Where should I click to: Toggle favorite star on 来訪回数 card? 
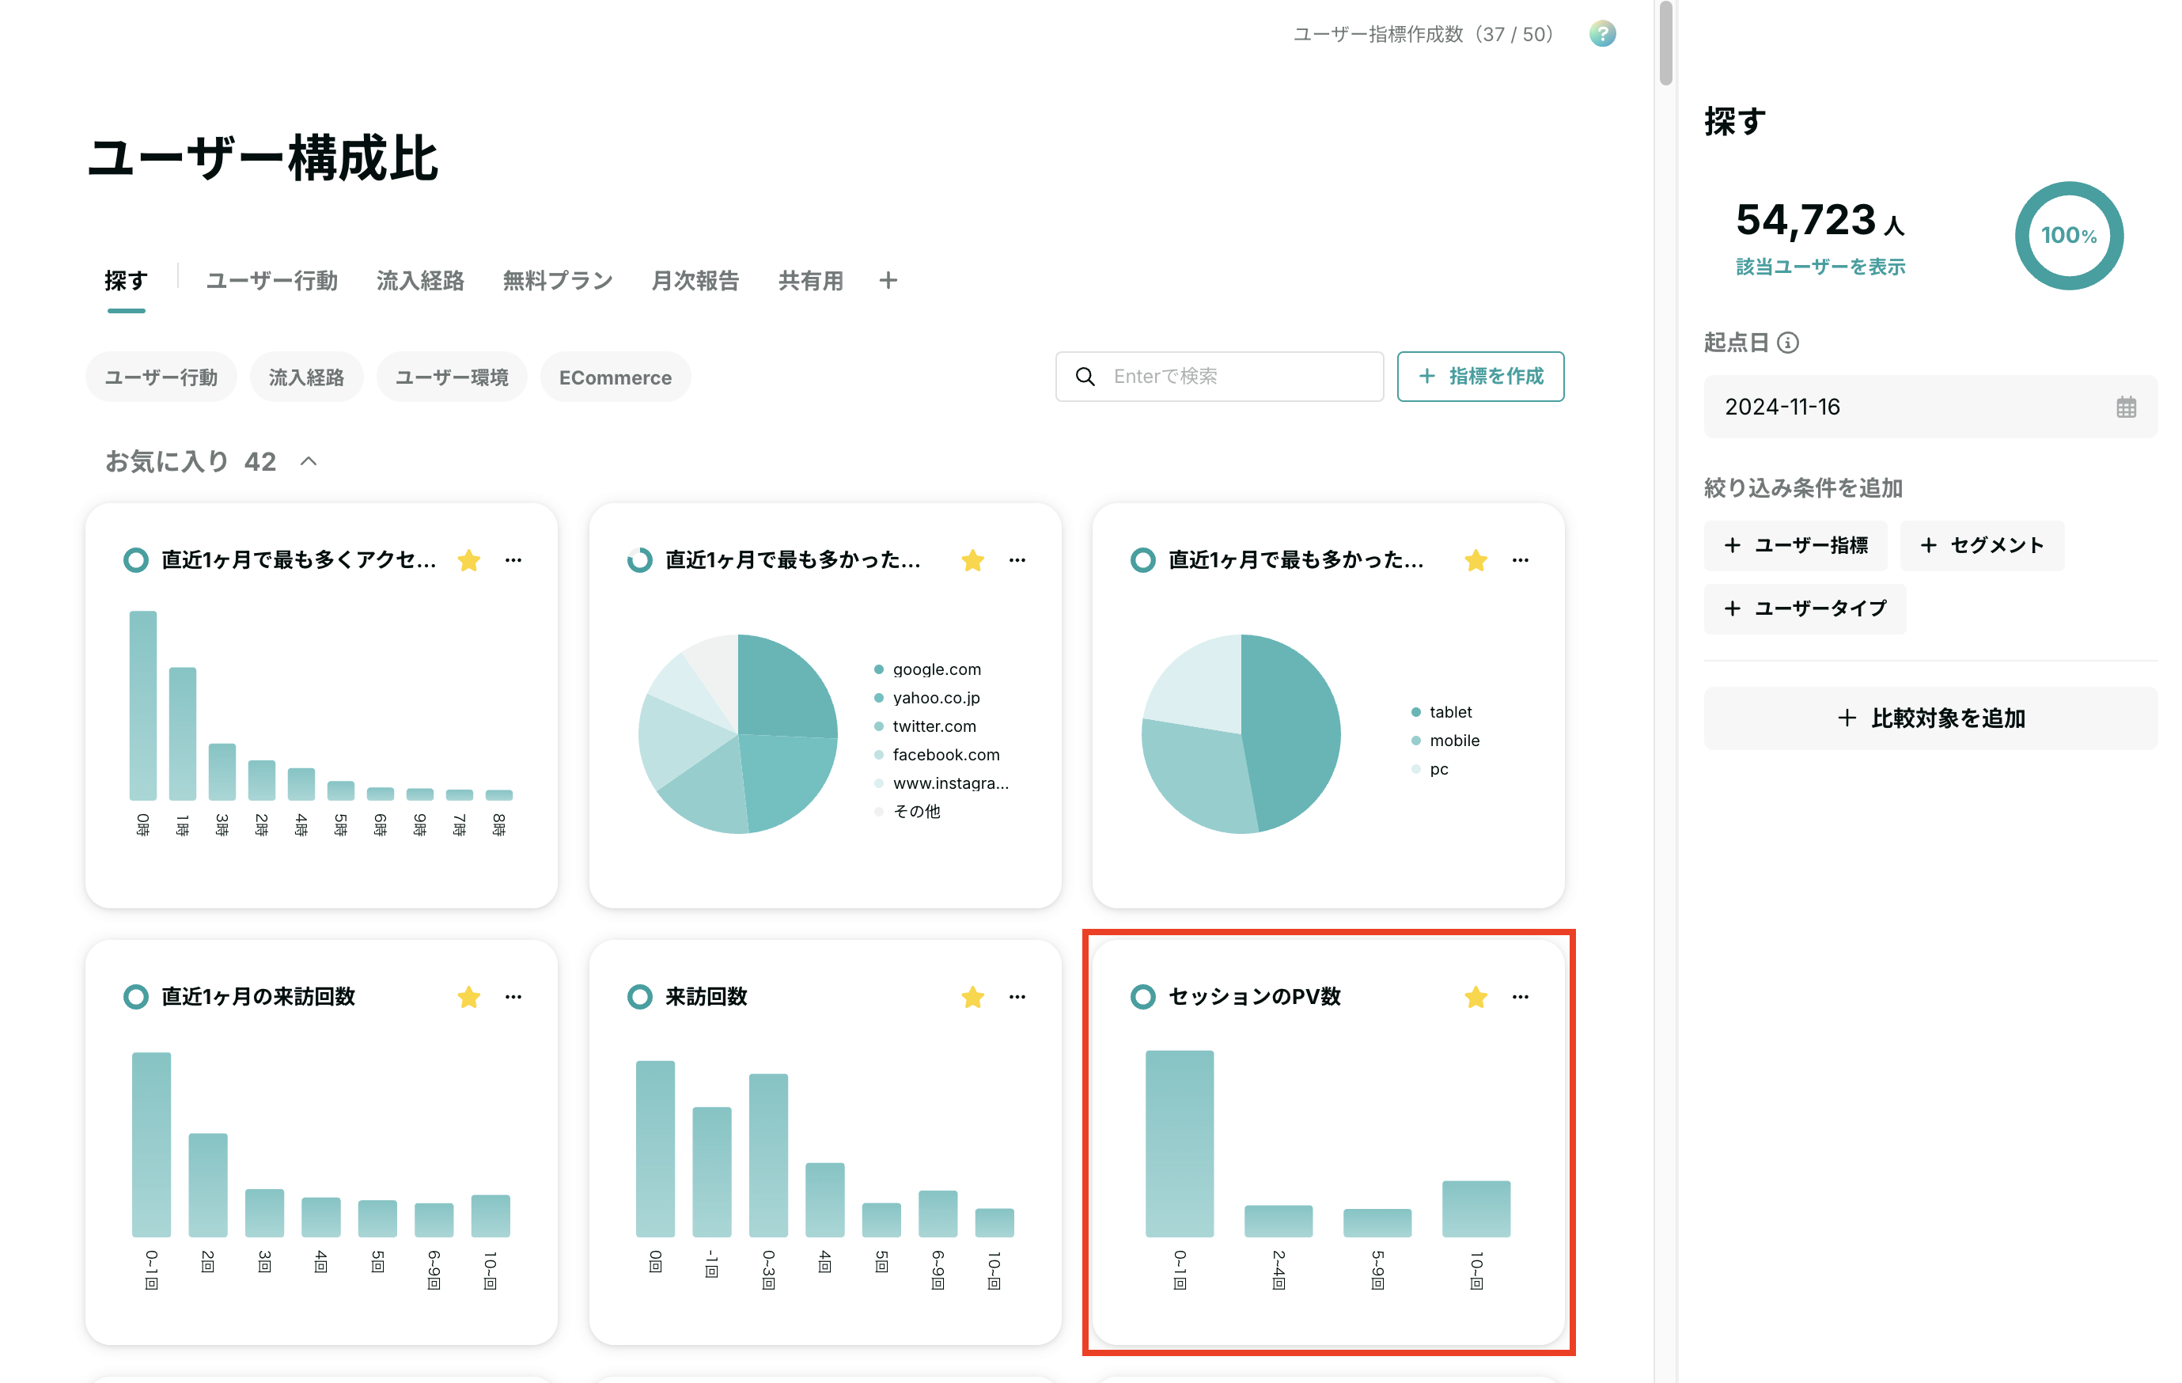(972, 997)
